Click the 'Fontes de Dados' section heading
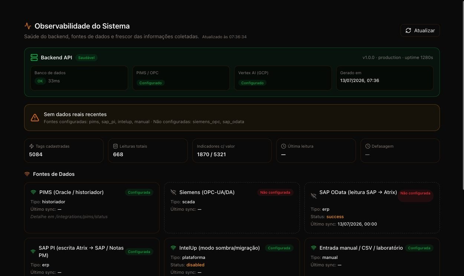Screen dimensions: 464x276 pyautogui.click(x=54, y=174)
